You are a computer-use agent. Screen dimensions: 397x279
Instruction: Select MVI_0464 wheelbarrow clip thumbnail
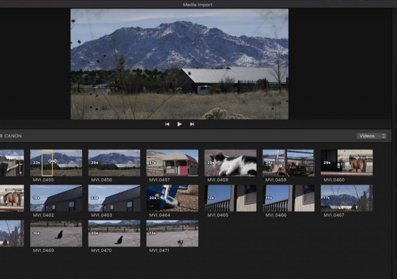click(x=173, y=198)
